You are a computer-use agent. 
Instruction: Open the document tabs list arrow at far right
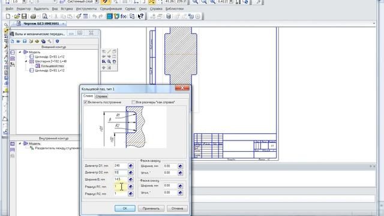click(x=374, y=23)
